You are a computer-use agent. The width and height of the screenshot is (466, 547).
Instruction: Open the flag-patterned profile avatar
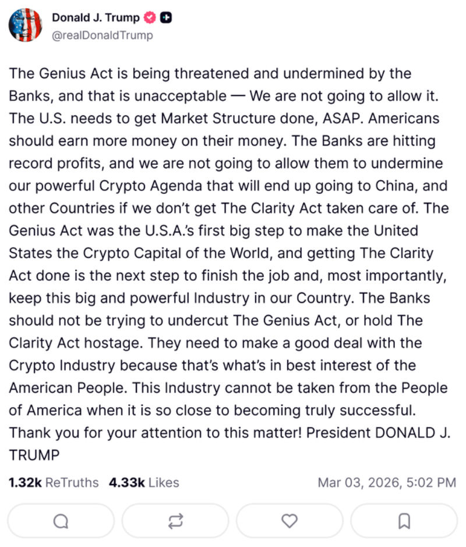pos(25,26)
